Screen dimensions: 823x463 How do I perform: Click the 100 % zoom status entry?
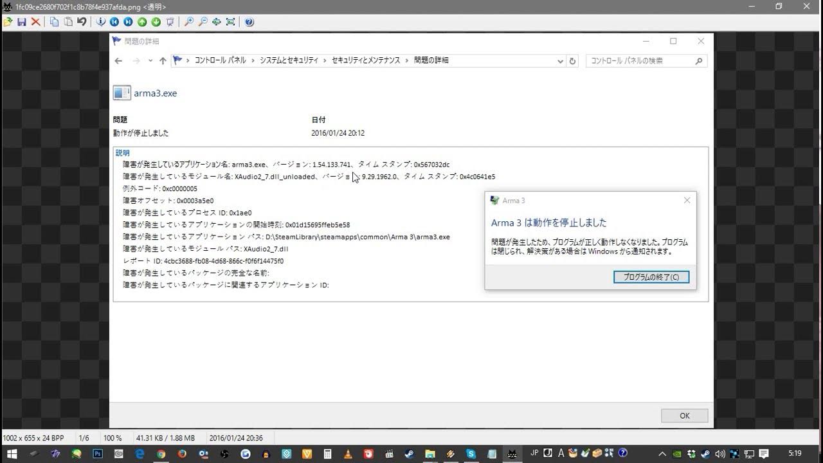click(x=113, y=438)
